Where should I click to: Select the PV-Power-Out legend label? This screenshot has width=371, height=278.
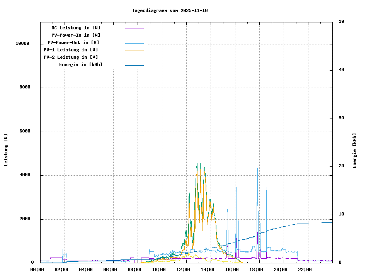73,42
